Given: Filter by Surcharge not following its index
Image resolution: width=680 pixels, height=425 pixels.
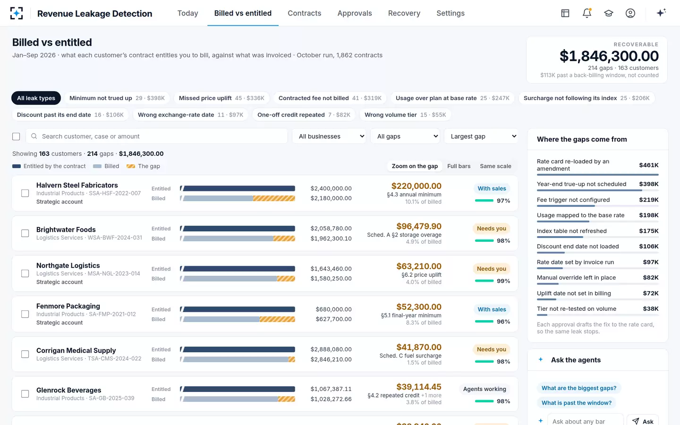Looking at the screenshot, I should click(586, 98).
